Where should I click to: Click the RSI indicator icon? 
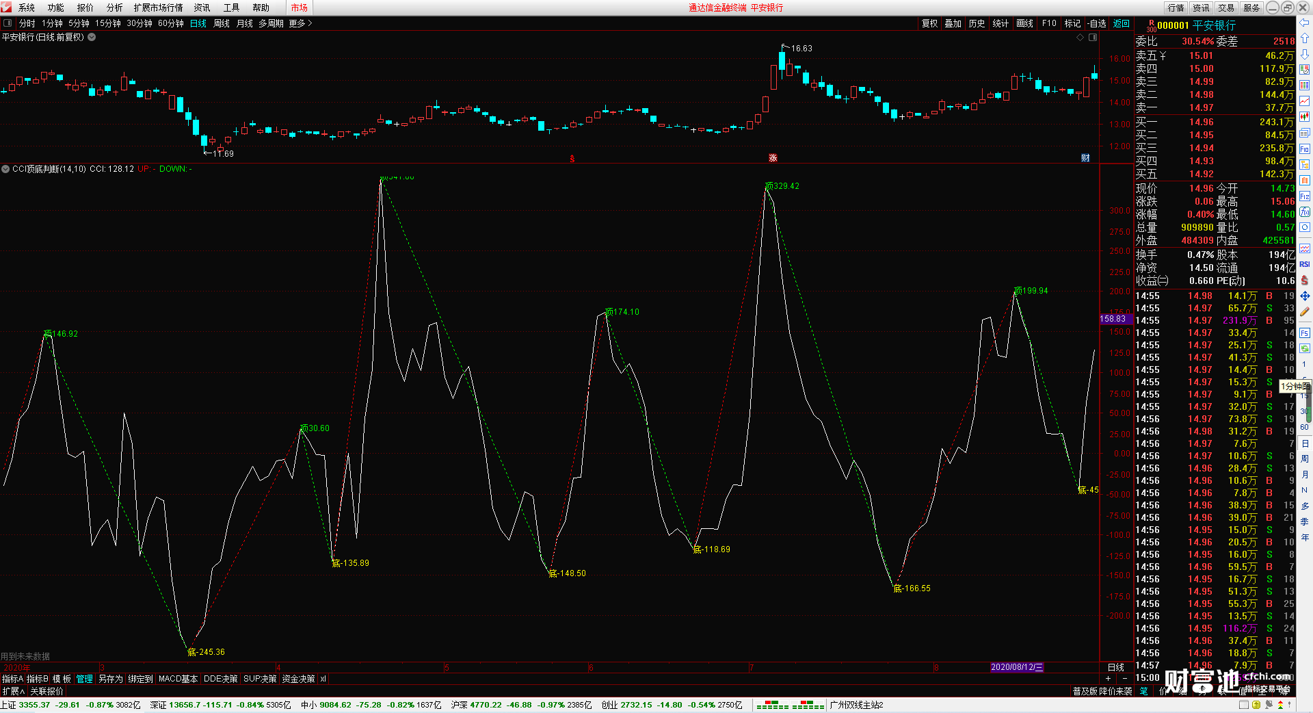coord(1305,264)
